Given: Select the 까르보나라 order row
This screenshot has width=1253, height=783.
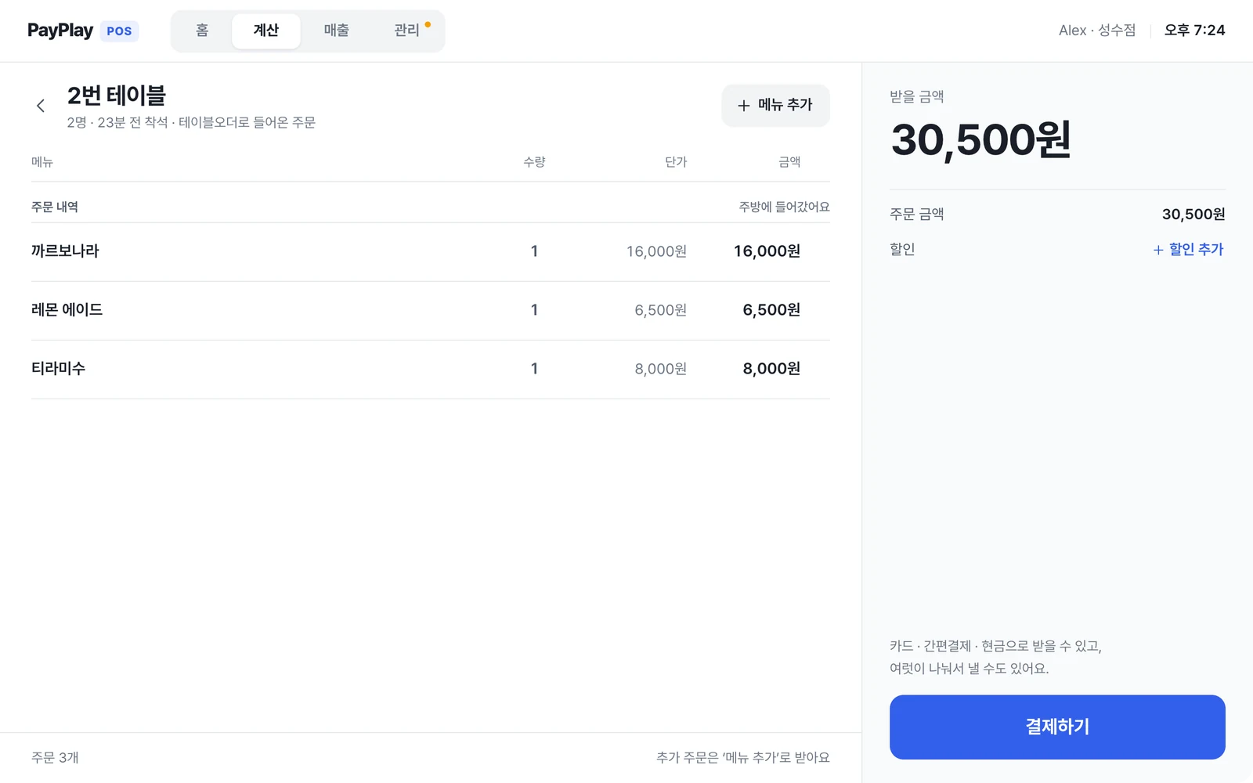Looking at the screenshot, I should click(x=430, y=251).
